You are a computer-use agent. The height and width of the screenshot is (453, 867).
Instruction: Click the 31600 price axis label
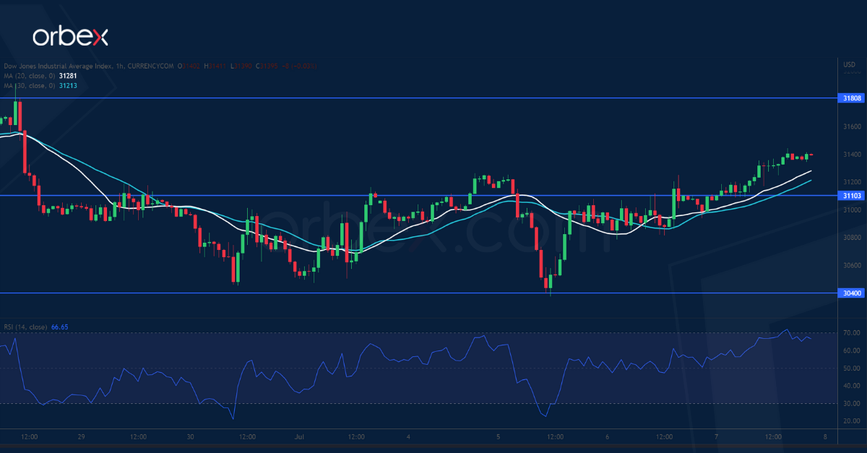852,126
